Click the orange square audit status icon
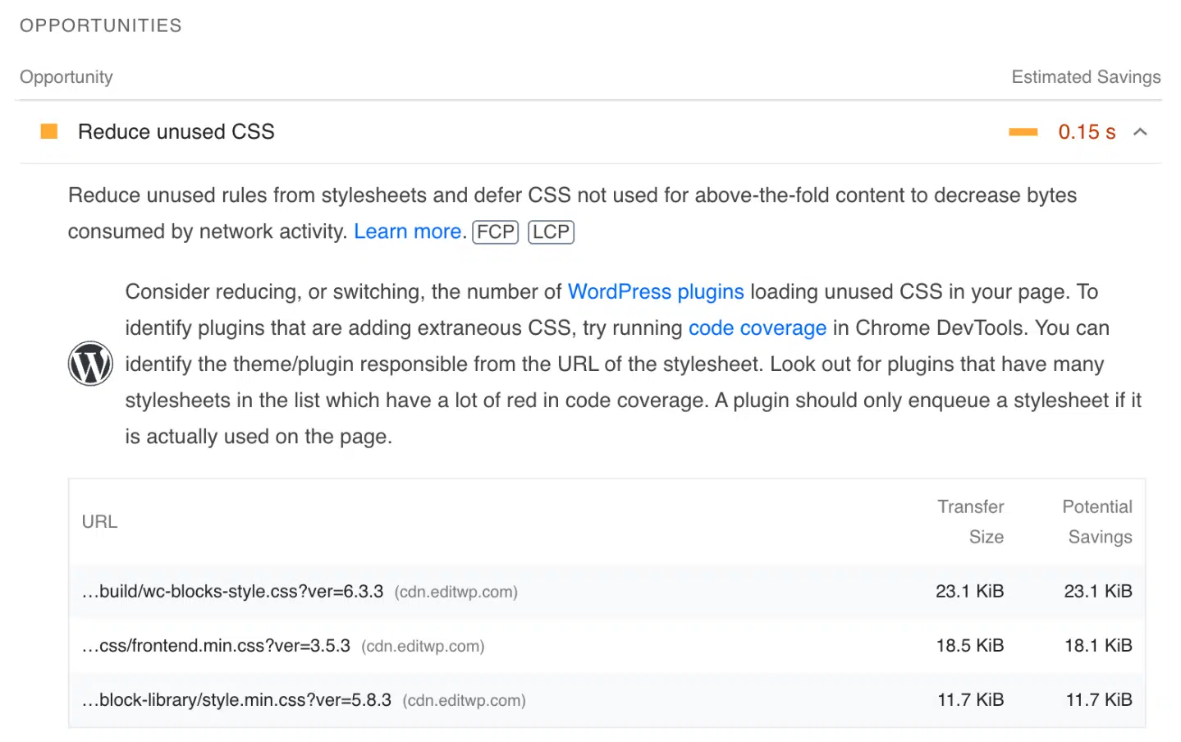Viewport: 1181px width, 742px height. tap(49, 131)
